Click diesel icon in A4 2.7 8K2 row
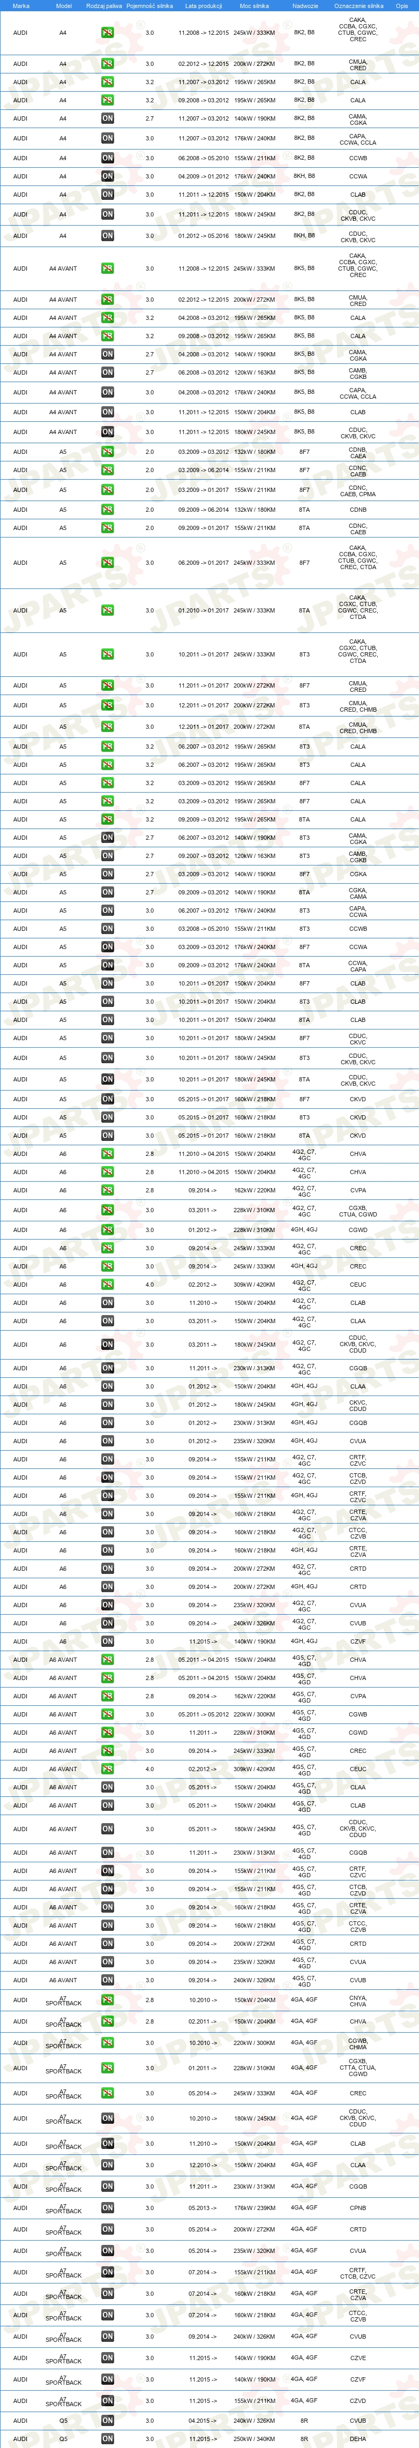This screenshot has width=419, height=2448. click(107, 119)
